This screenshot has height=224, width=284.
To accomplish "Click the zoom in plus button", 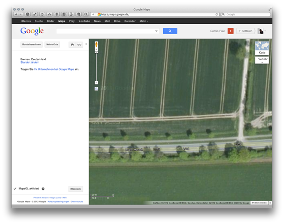I will click(96, 52).
